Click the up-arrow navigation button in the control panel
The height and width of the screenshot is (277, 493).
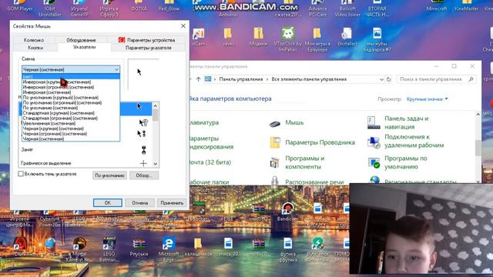point(198,79)
